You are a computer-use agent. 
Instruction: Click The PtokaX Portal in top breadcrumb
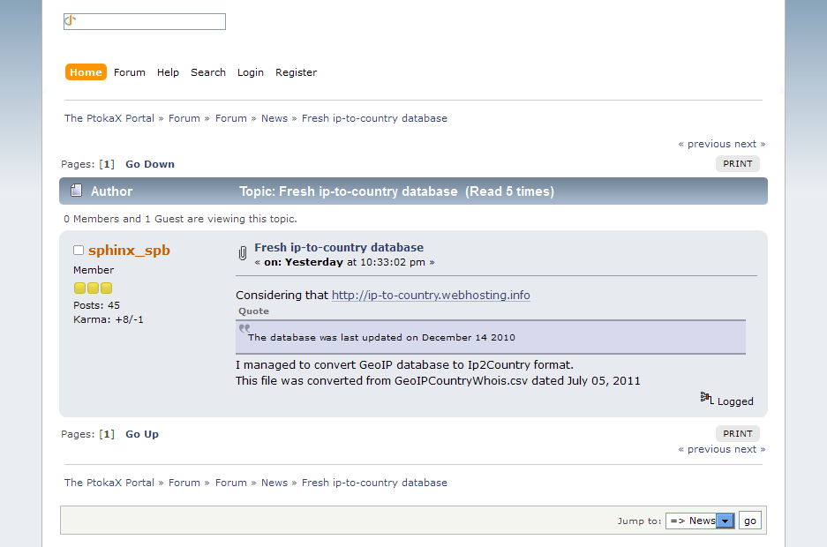pos(109,118)
